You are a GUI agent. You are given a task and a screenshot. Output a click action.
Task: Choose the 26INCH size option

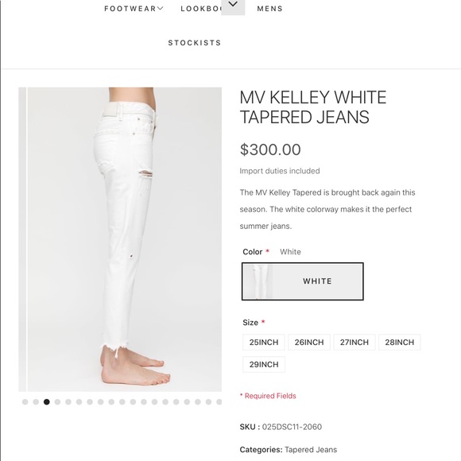[x=309, y=343]
